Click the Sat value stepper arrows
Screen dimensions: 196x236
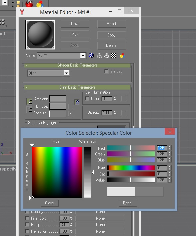pyautogui.click(x=170, y=174)
